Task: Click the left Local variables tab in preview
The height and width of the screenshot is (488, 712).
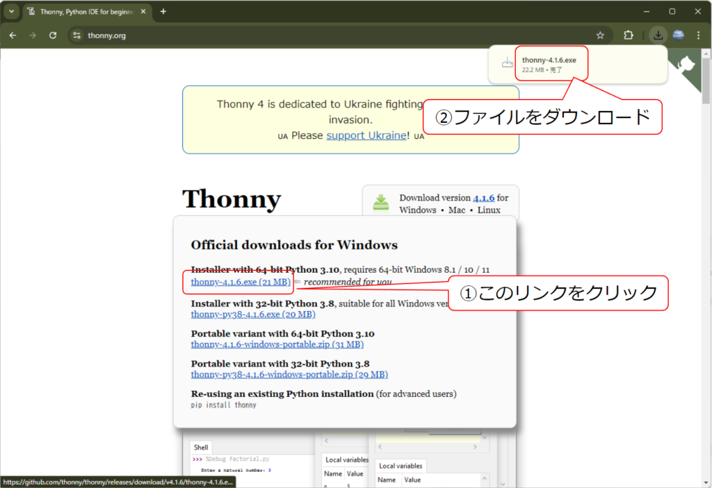Action: click(x=347, y=460)
